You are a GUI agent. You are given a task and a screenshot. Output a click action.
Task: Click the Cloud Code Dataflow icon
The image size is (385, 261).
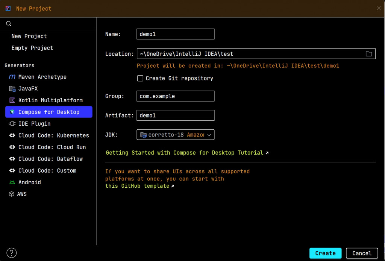(x=12, y=159)
